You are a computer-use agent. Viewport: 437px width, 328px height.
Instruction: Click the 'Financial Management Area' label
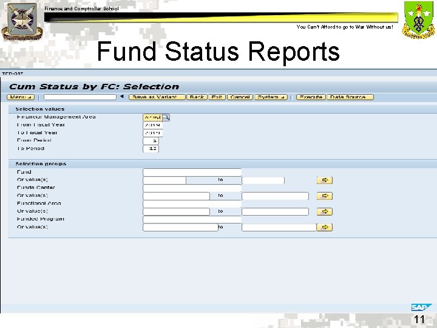[x=56, y=117]
